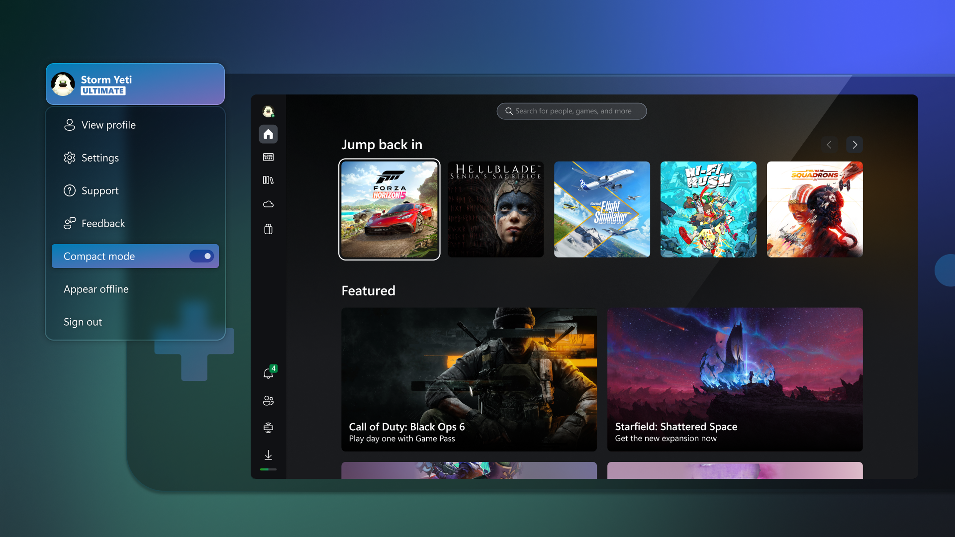Click the download progress bar at sidebar bottom
955x537 pixels.
[x=268, y=469]
